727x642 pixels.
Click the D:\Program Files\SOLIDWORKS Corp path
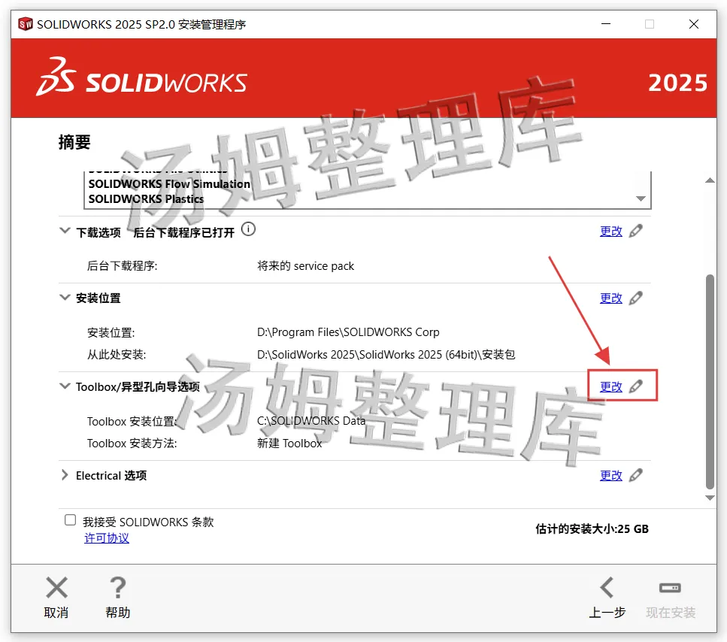tap(348, 332)
